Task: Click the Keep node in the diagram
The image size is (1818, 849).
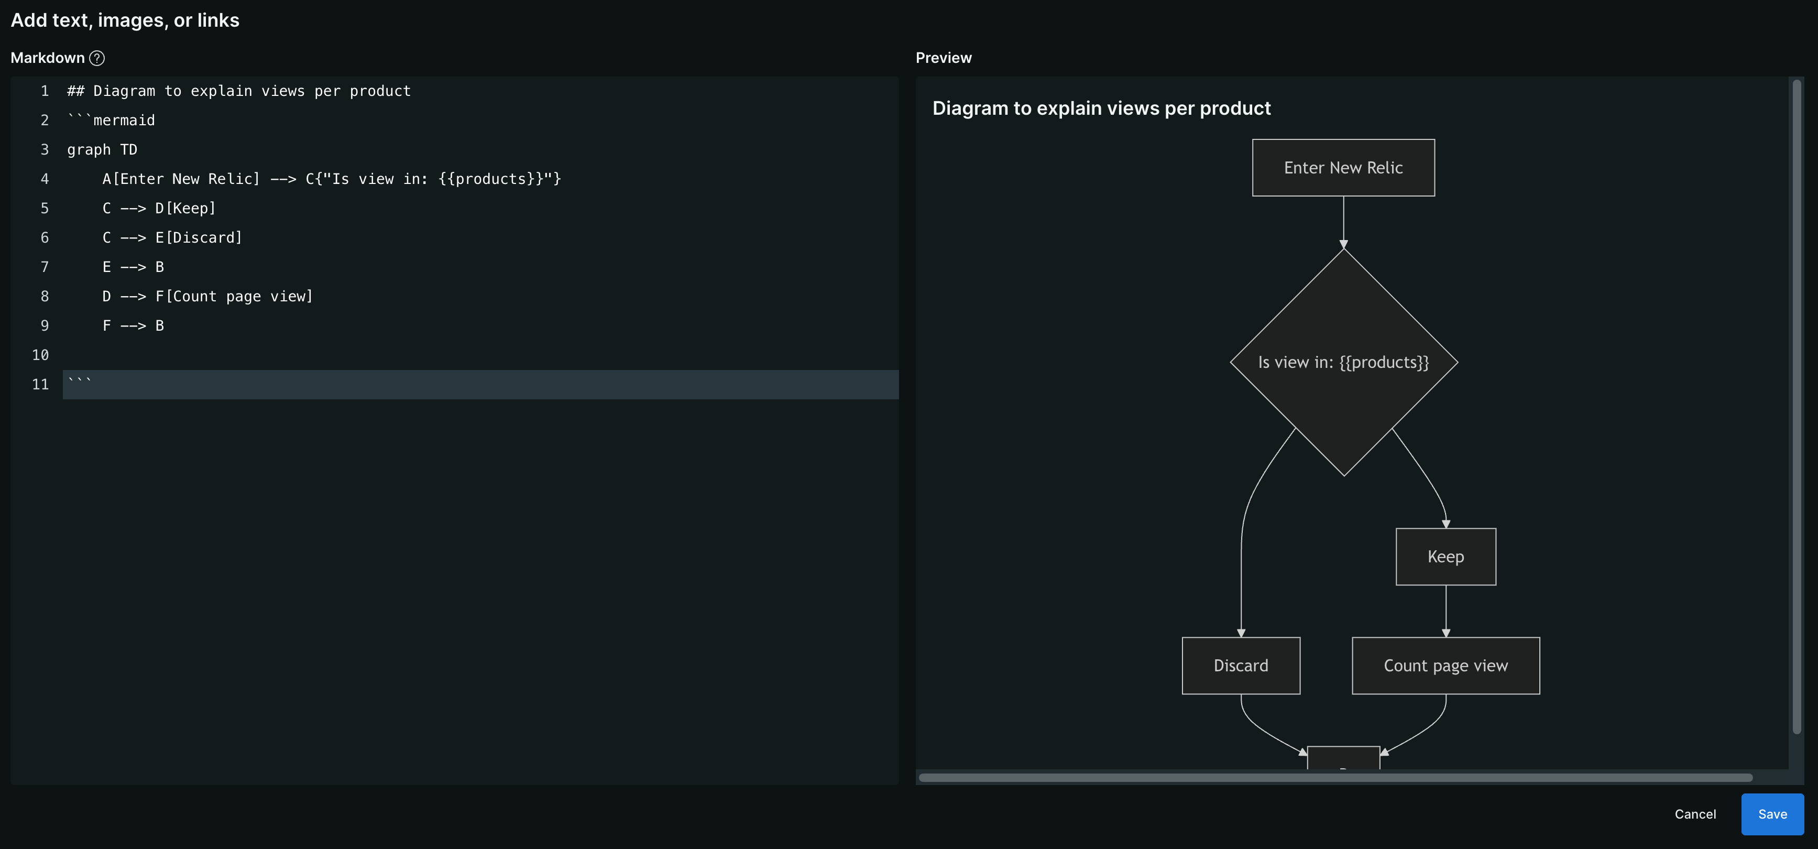Action: [x=1444, y=556]
